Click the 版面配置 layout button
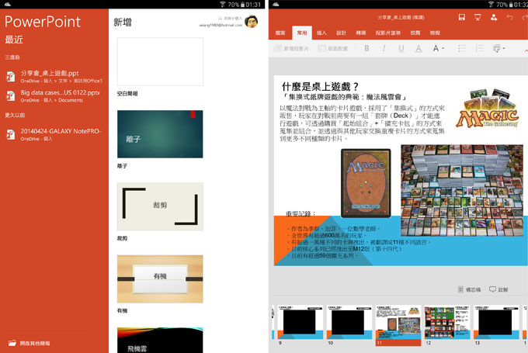The width and height of the screenshot is (528, 353). (333, 48)
